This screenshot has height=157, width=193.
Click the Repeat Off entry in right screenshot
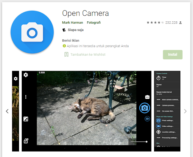[x=167, y=85]
